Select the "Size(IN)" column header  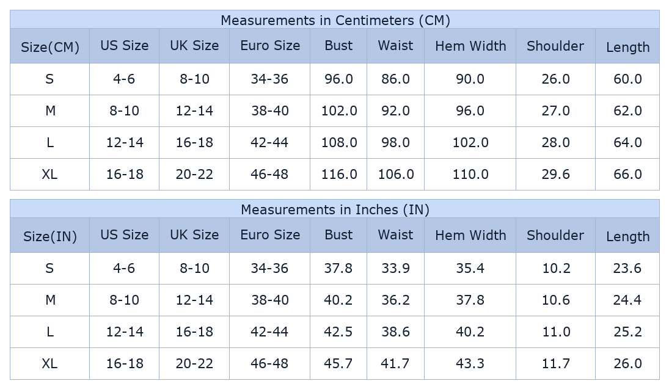pos(49,236)
